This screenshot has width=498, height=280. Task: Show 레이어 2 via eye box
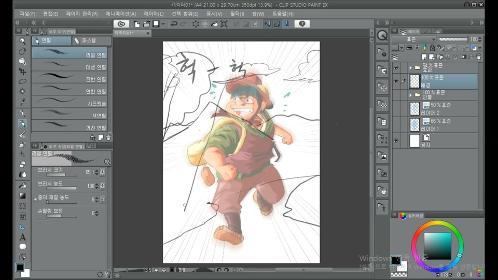(396, 108)
